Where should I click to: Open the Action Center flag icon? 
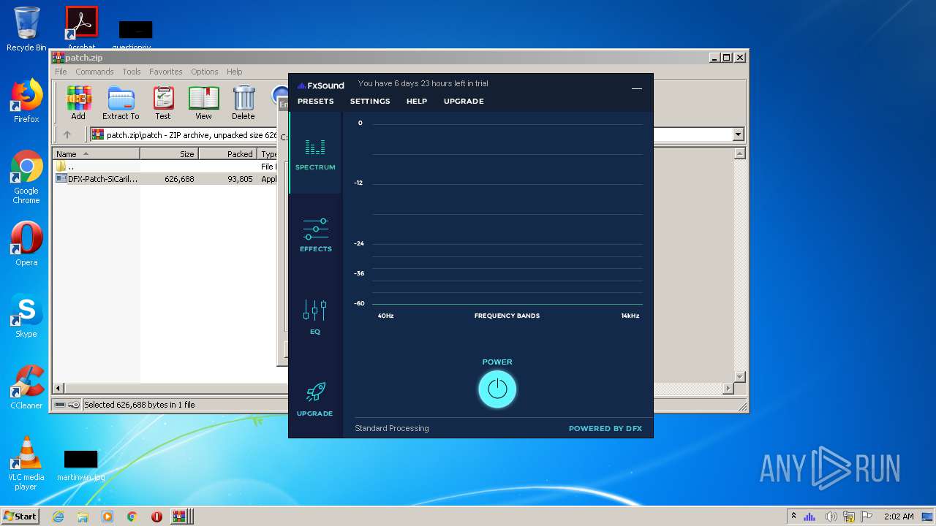coord(867,517)
